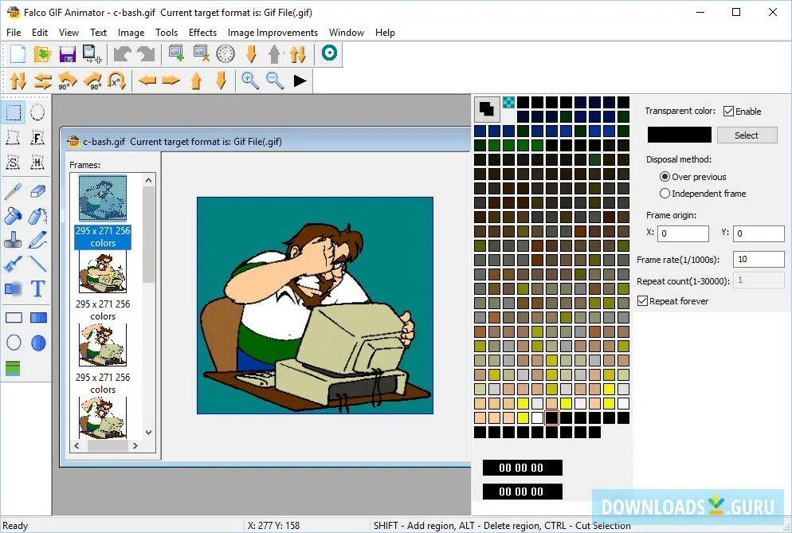The height and width of the screenshot is (533, 792).
Task: Open the File menu
Action: tap(14, 33)
